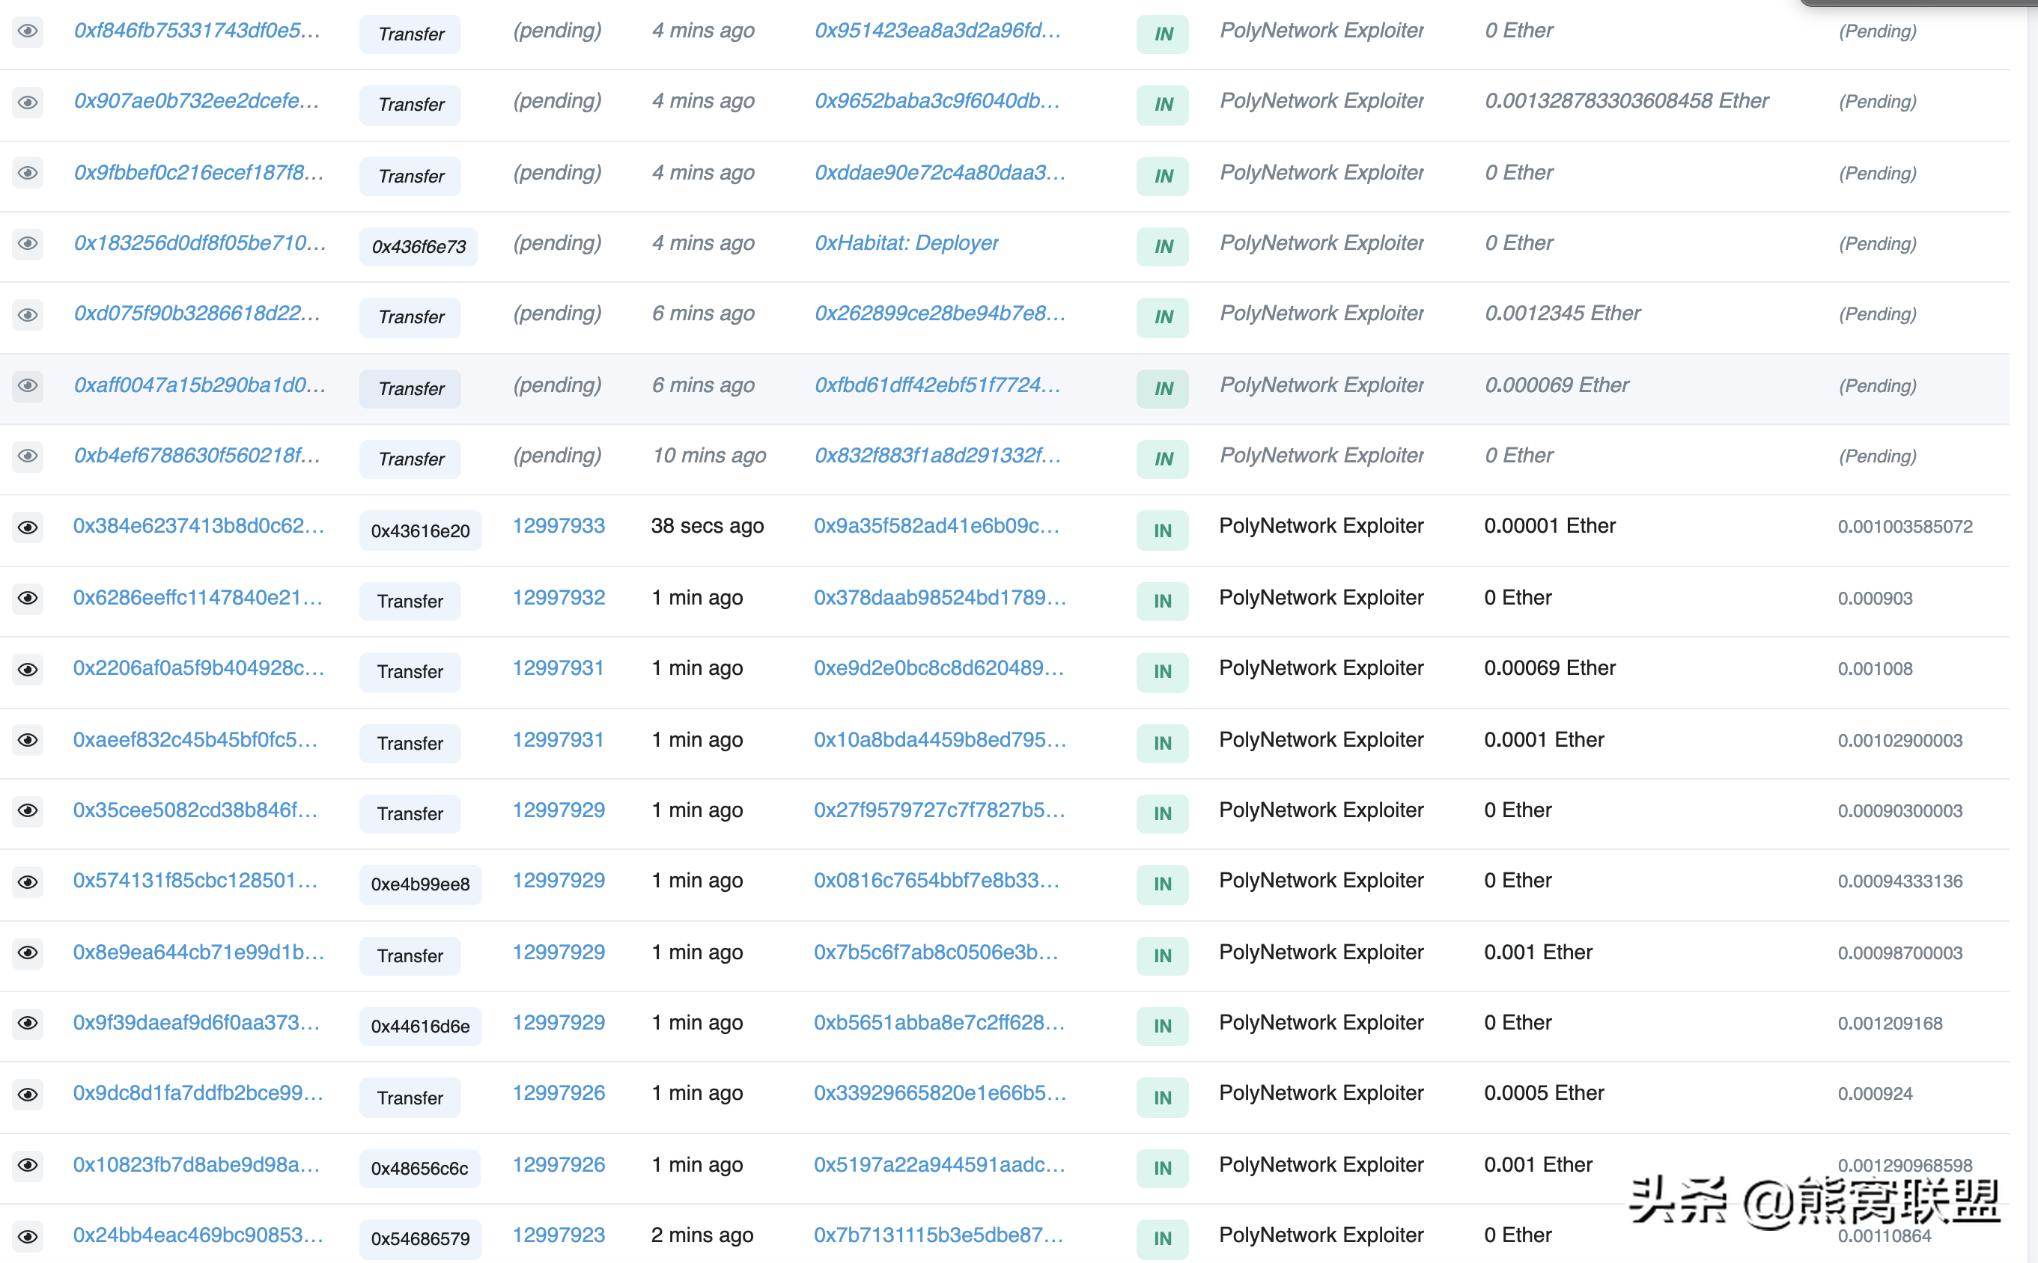The height and width of the screenshot is (1263, 2038).
Task: Click eye icon for transaction 0xb4ef6788630f560218f
Action: pyautogui.click(x=28, y=456)
